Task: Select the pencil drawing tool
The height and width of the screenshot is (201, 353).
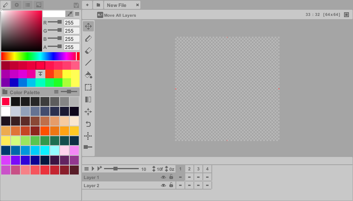Action: pyautogui.click(x=88, y=39)
